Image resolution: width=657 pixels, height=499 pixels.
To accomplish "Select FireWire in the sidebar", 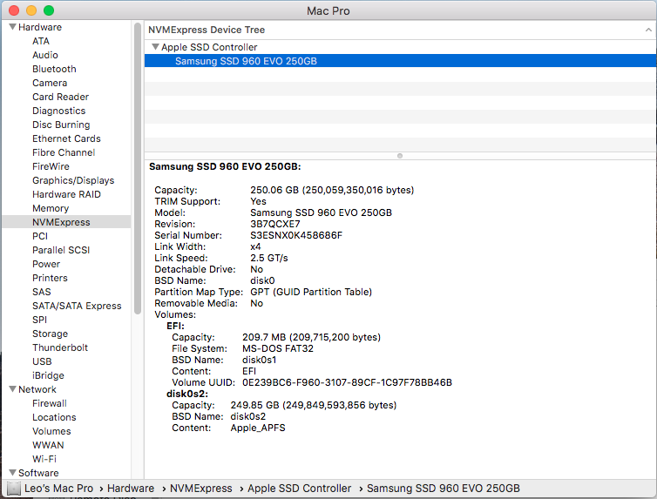I will pos(51,166).
